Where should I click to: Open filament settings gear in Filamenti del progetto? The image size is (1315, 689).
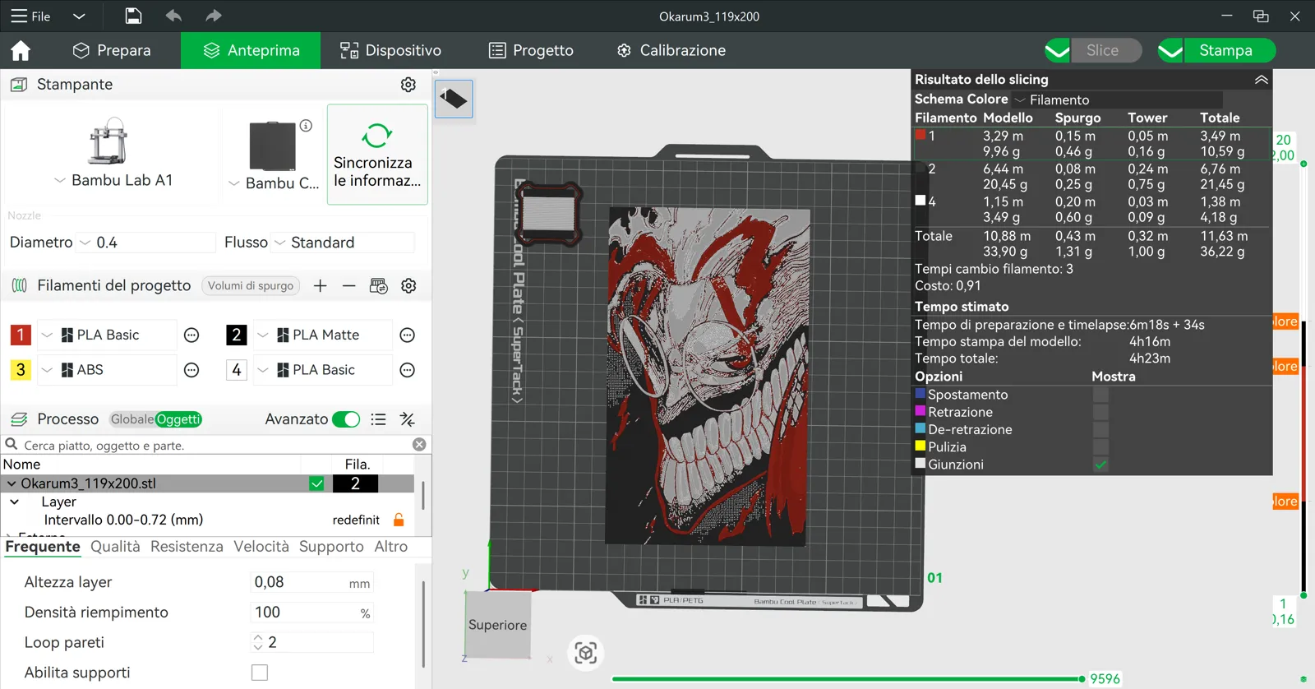point(408,285)
